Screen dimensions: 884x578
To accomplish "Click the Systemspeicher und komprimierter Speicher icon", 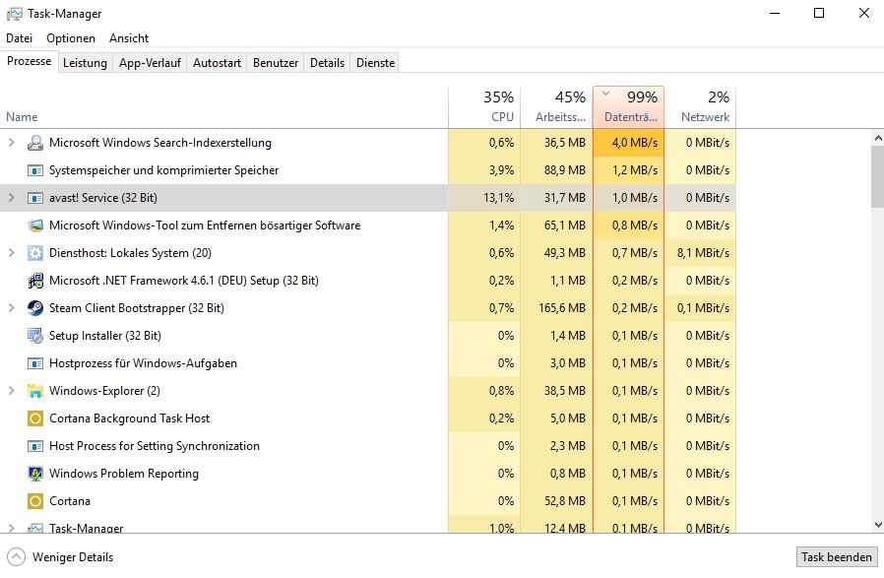I will tap(35, 170).
